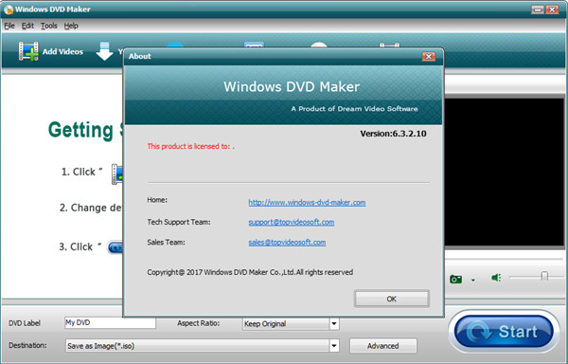This screenshot has height=364, width=568.
Task: Click the support@topvideosoft.com email link
Action: pos(292,222)
